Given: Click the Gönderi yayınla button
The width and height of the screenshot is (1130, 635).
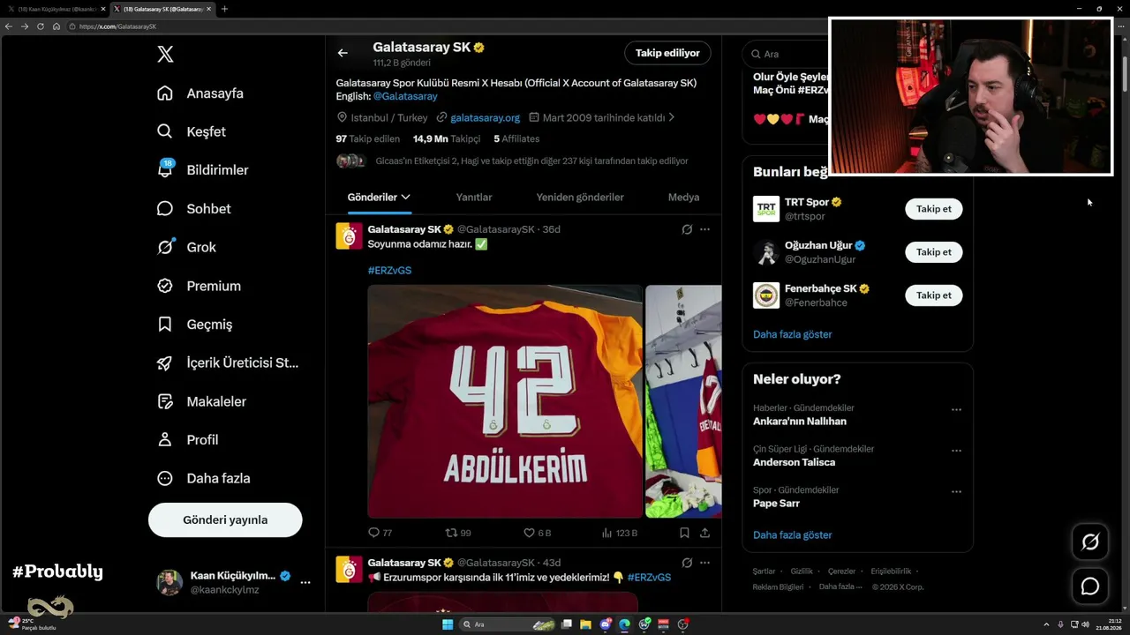Looking at the screenshot, I should pos(225,519).
